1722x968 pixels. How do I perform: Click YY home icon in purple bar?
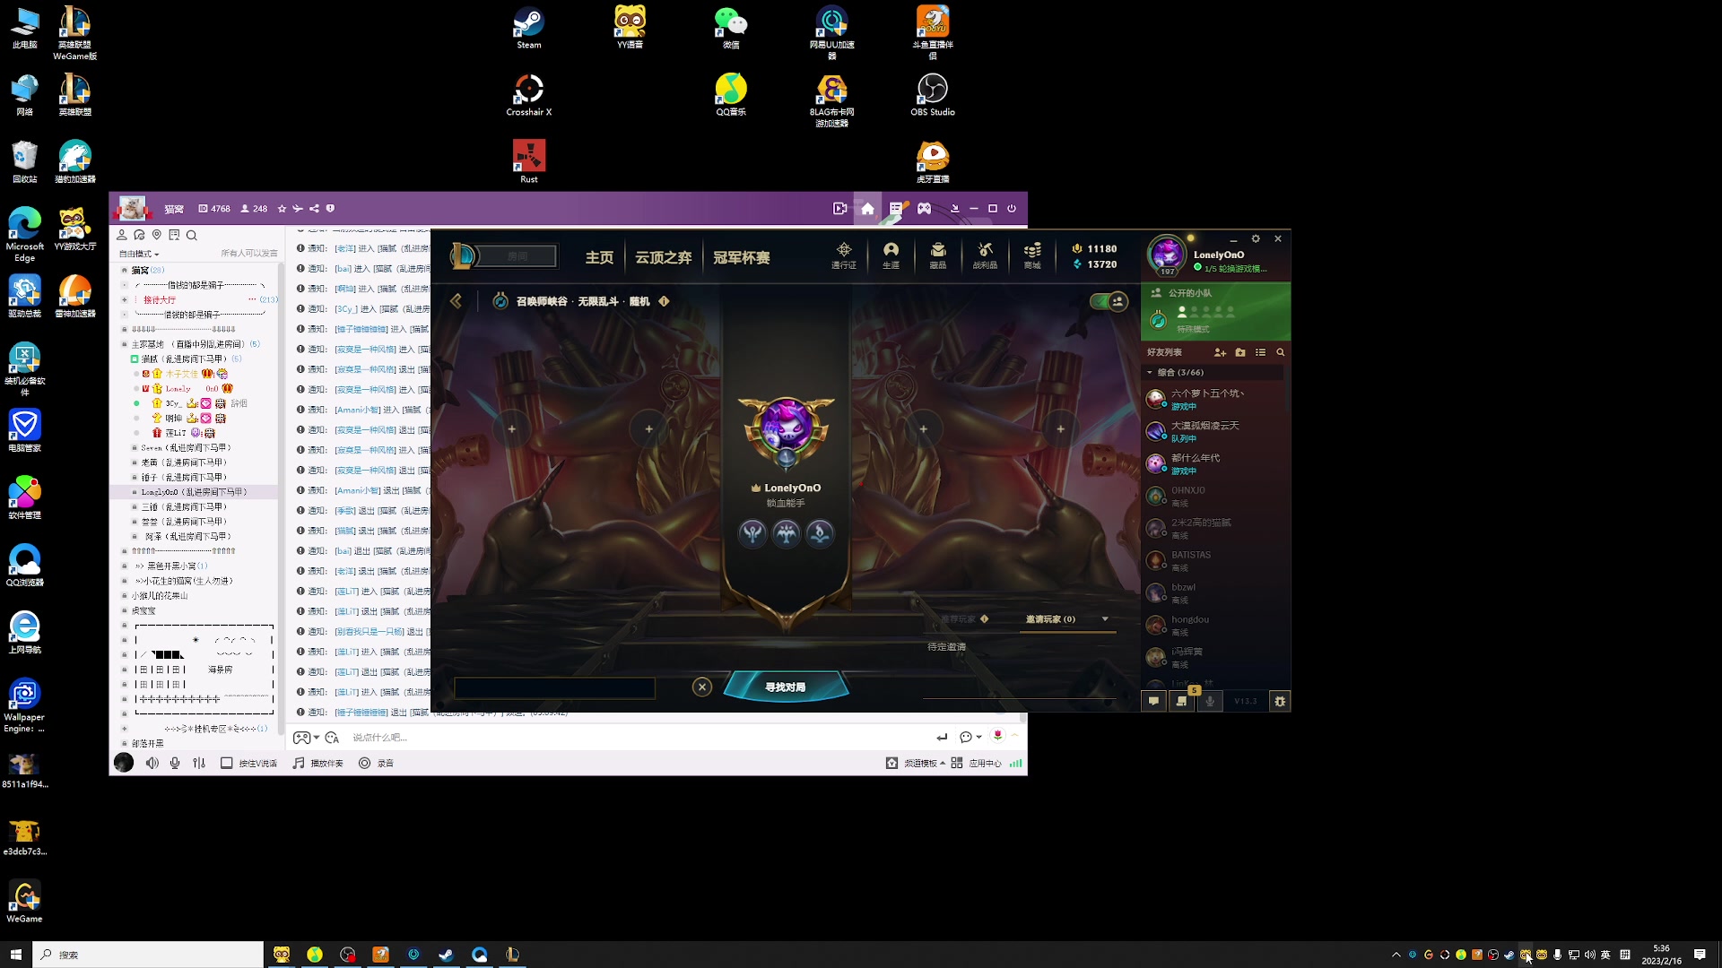click(867, 208)
